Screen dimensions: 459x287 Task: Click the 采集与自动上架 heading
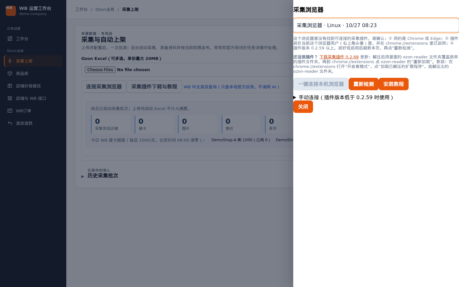(104, 40)
